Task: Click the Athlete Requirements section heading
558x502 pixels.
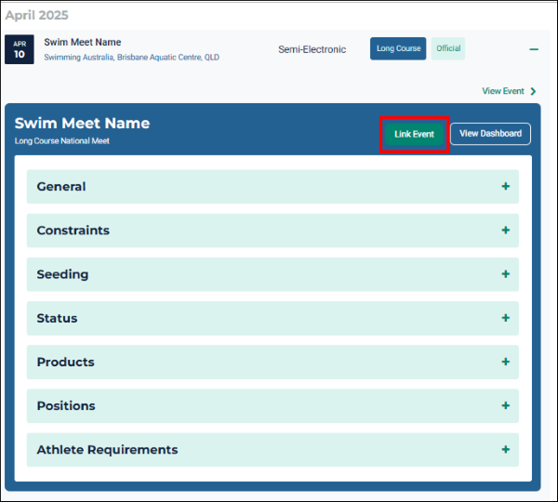Action: tap(107, 450)
